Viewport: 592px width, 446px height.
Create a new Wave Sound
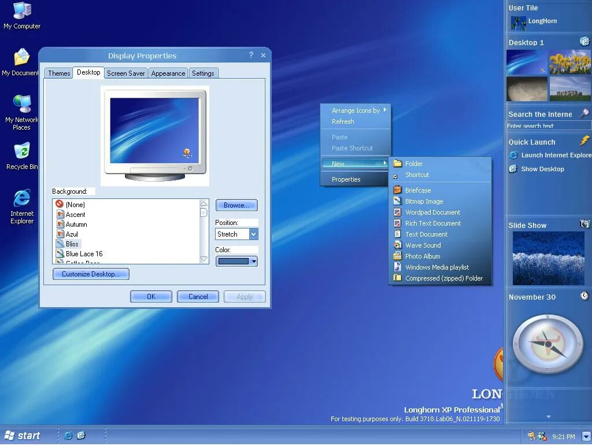(440, 245)
